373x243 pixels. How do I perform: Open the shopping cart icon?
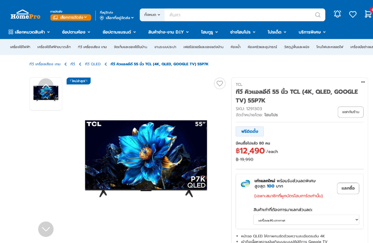pyautogui.click(x=368, y=14)
